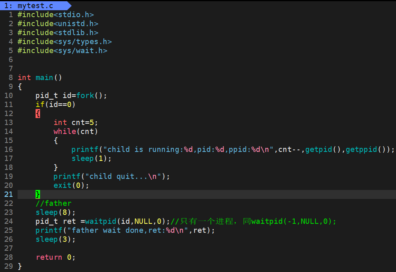The width and height of the screenshot is (396, 272).
Task: Click the 'while(cnt)' statement
Action: point(76,132)
